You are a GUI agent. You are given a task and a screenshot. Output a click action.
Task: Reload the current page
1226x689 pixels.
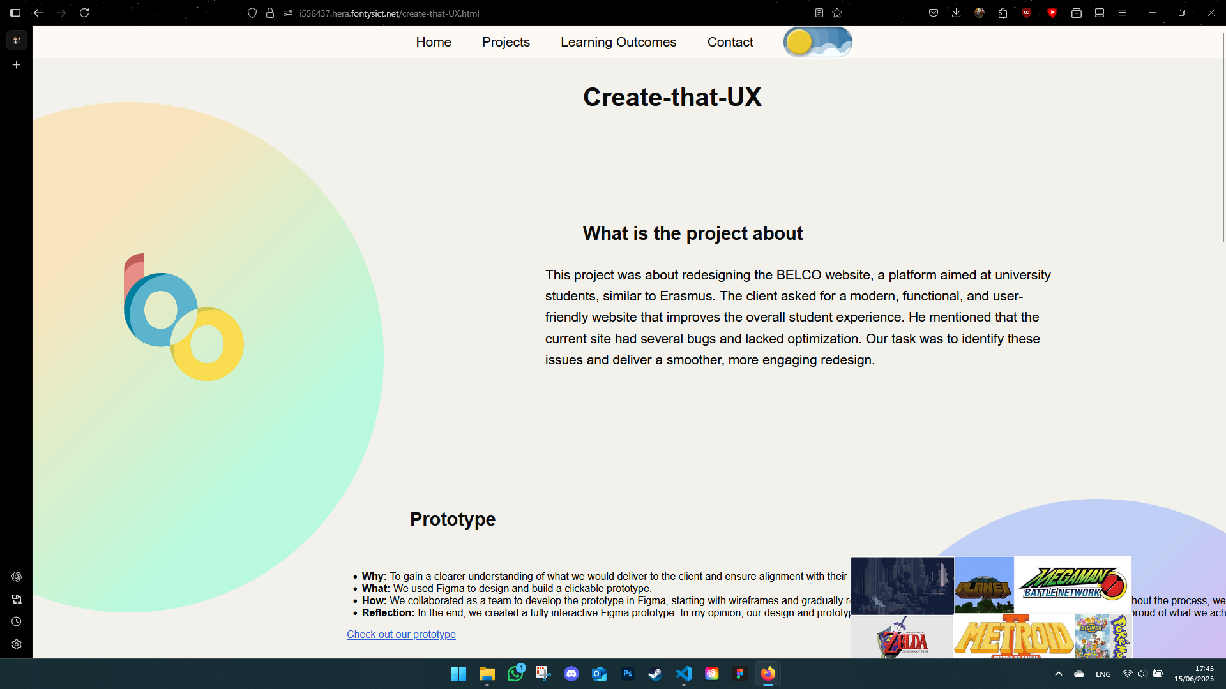[x=85, y=13]
